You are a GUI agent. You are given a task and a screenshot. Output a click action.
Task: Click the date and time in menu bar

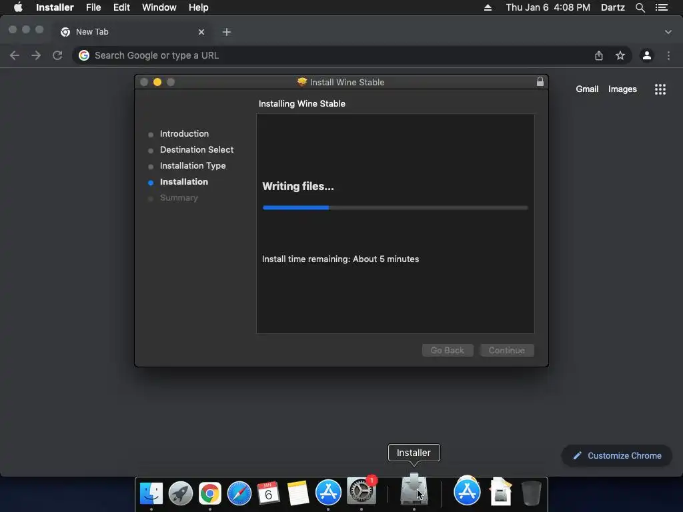548,7
